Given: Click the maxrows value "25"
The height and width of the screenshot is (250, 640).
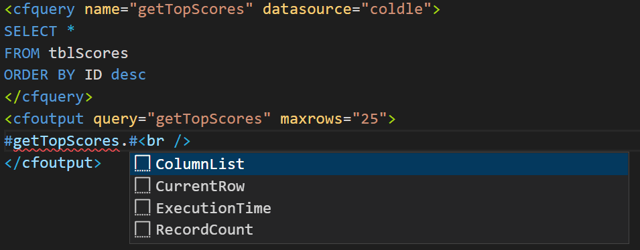Looking at the screenshot, I should pyautogui.click(x=369, y=119).
